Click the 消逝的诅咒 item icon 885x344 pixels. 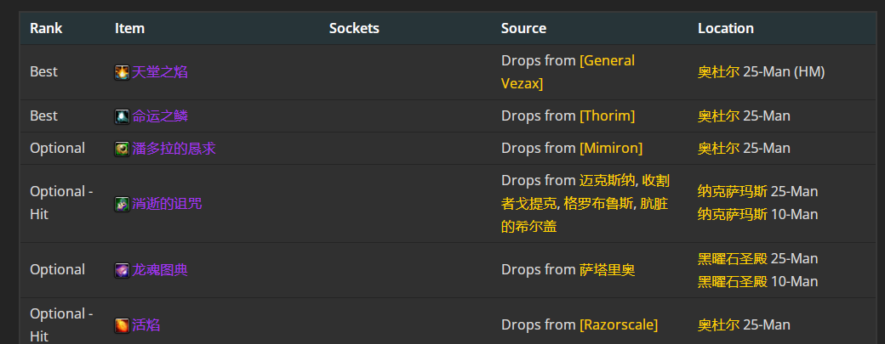pos(122,204)
